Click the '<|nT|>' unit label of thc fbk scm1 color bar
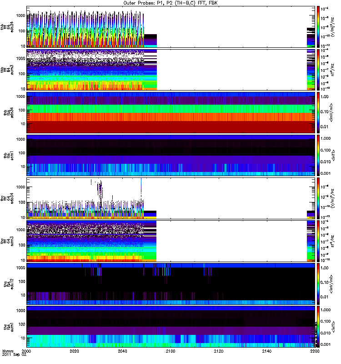 click(x=333, y=327)
